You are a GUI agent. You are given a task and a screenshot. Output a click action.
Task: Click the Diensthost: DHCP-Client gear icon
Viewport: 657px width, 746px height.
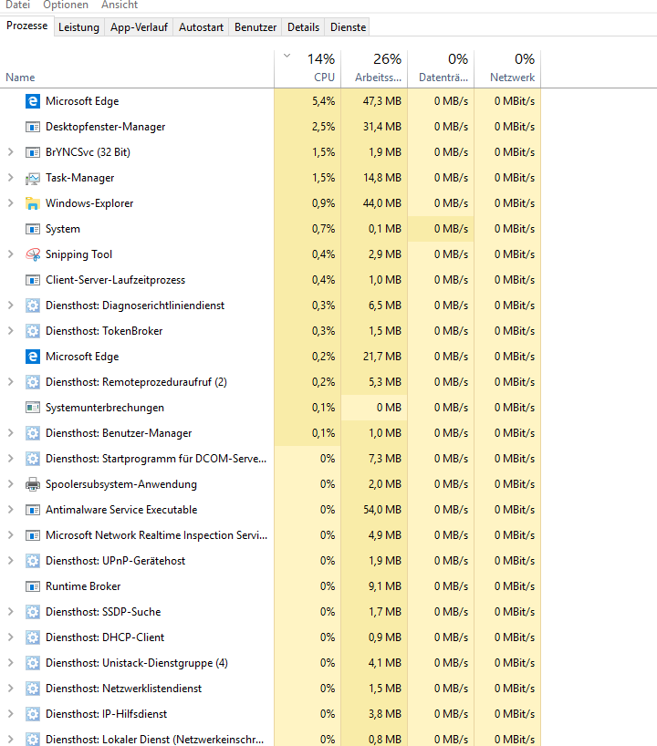[x=32, y=638]
